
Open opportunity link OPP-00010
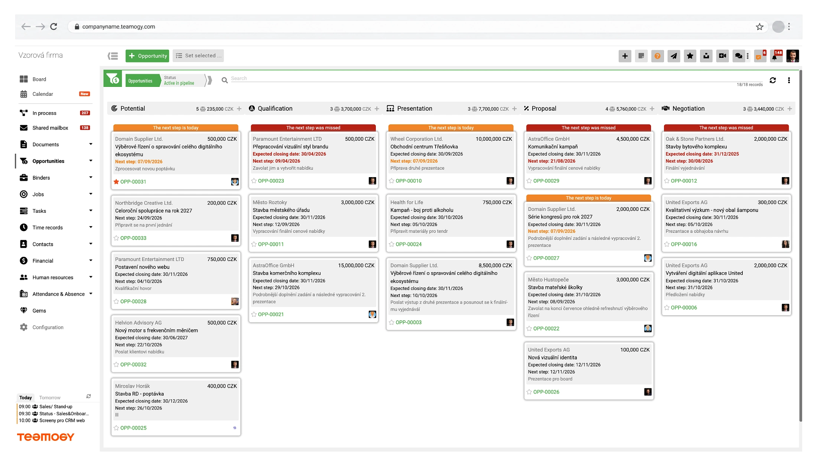408,181
